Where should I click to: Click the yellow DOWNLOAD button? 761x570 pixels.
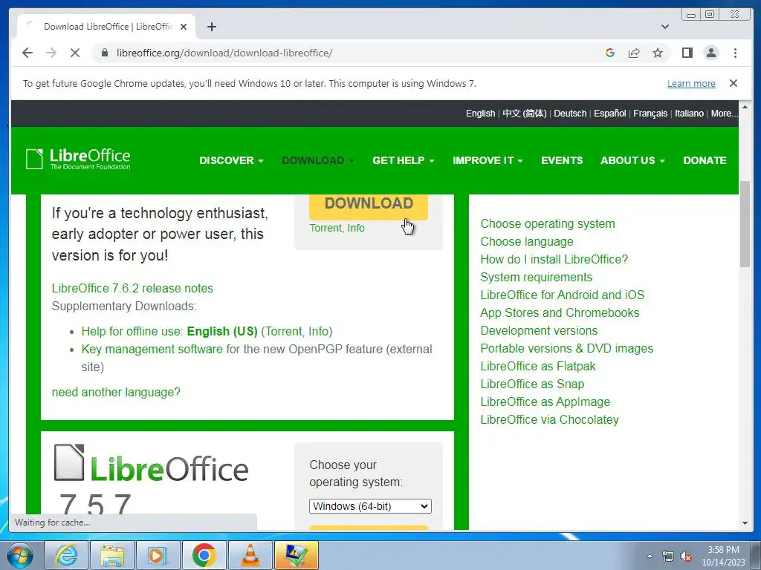click(x=369, y=206)
